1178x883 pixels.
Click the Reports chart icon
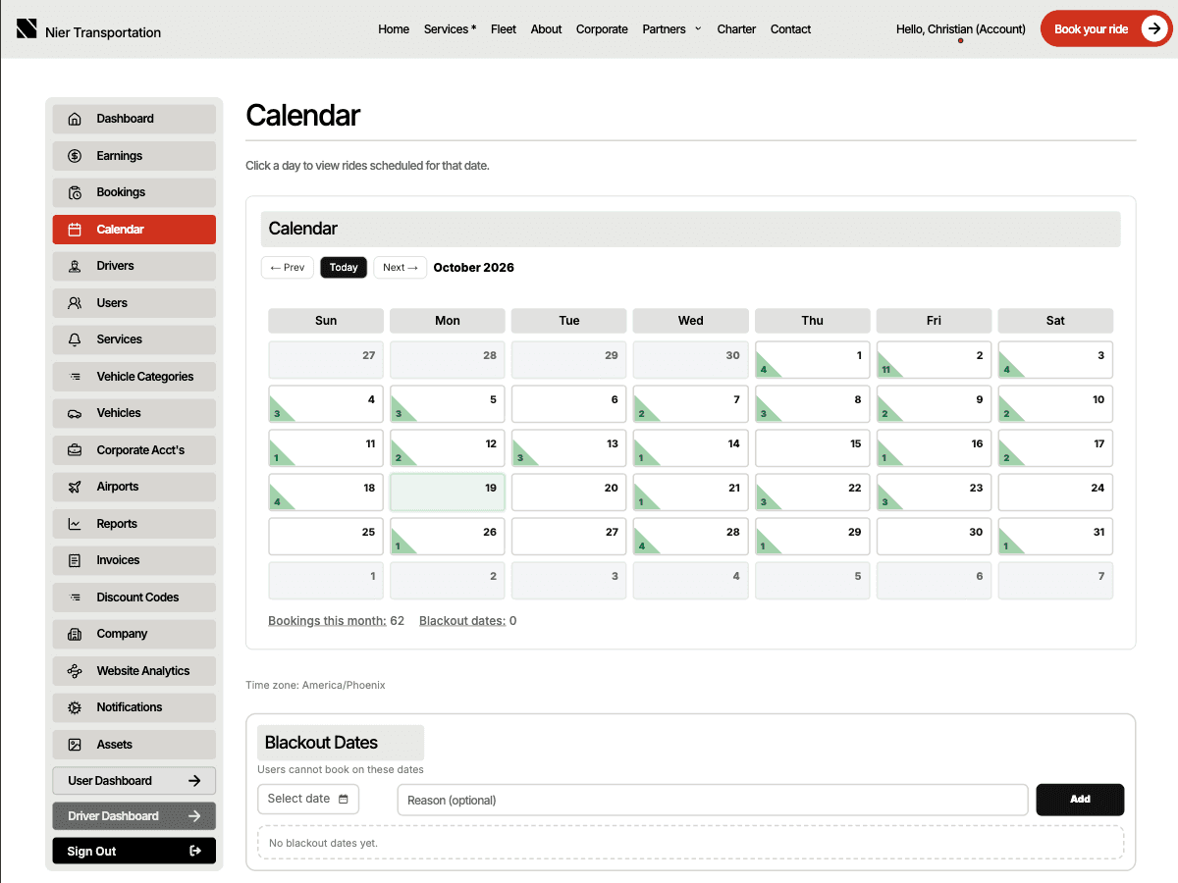click(75, 524)
